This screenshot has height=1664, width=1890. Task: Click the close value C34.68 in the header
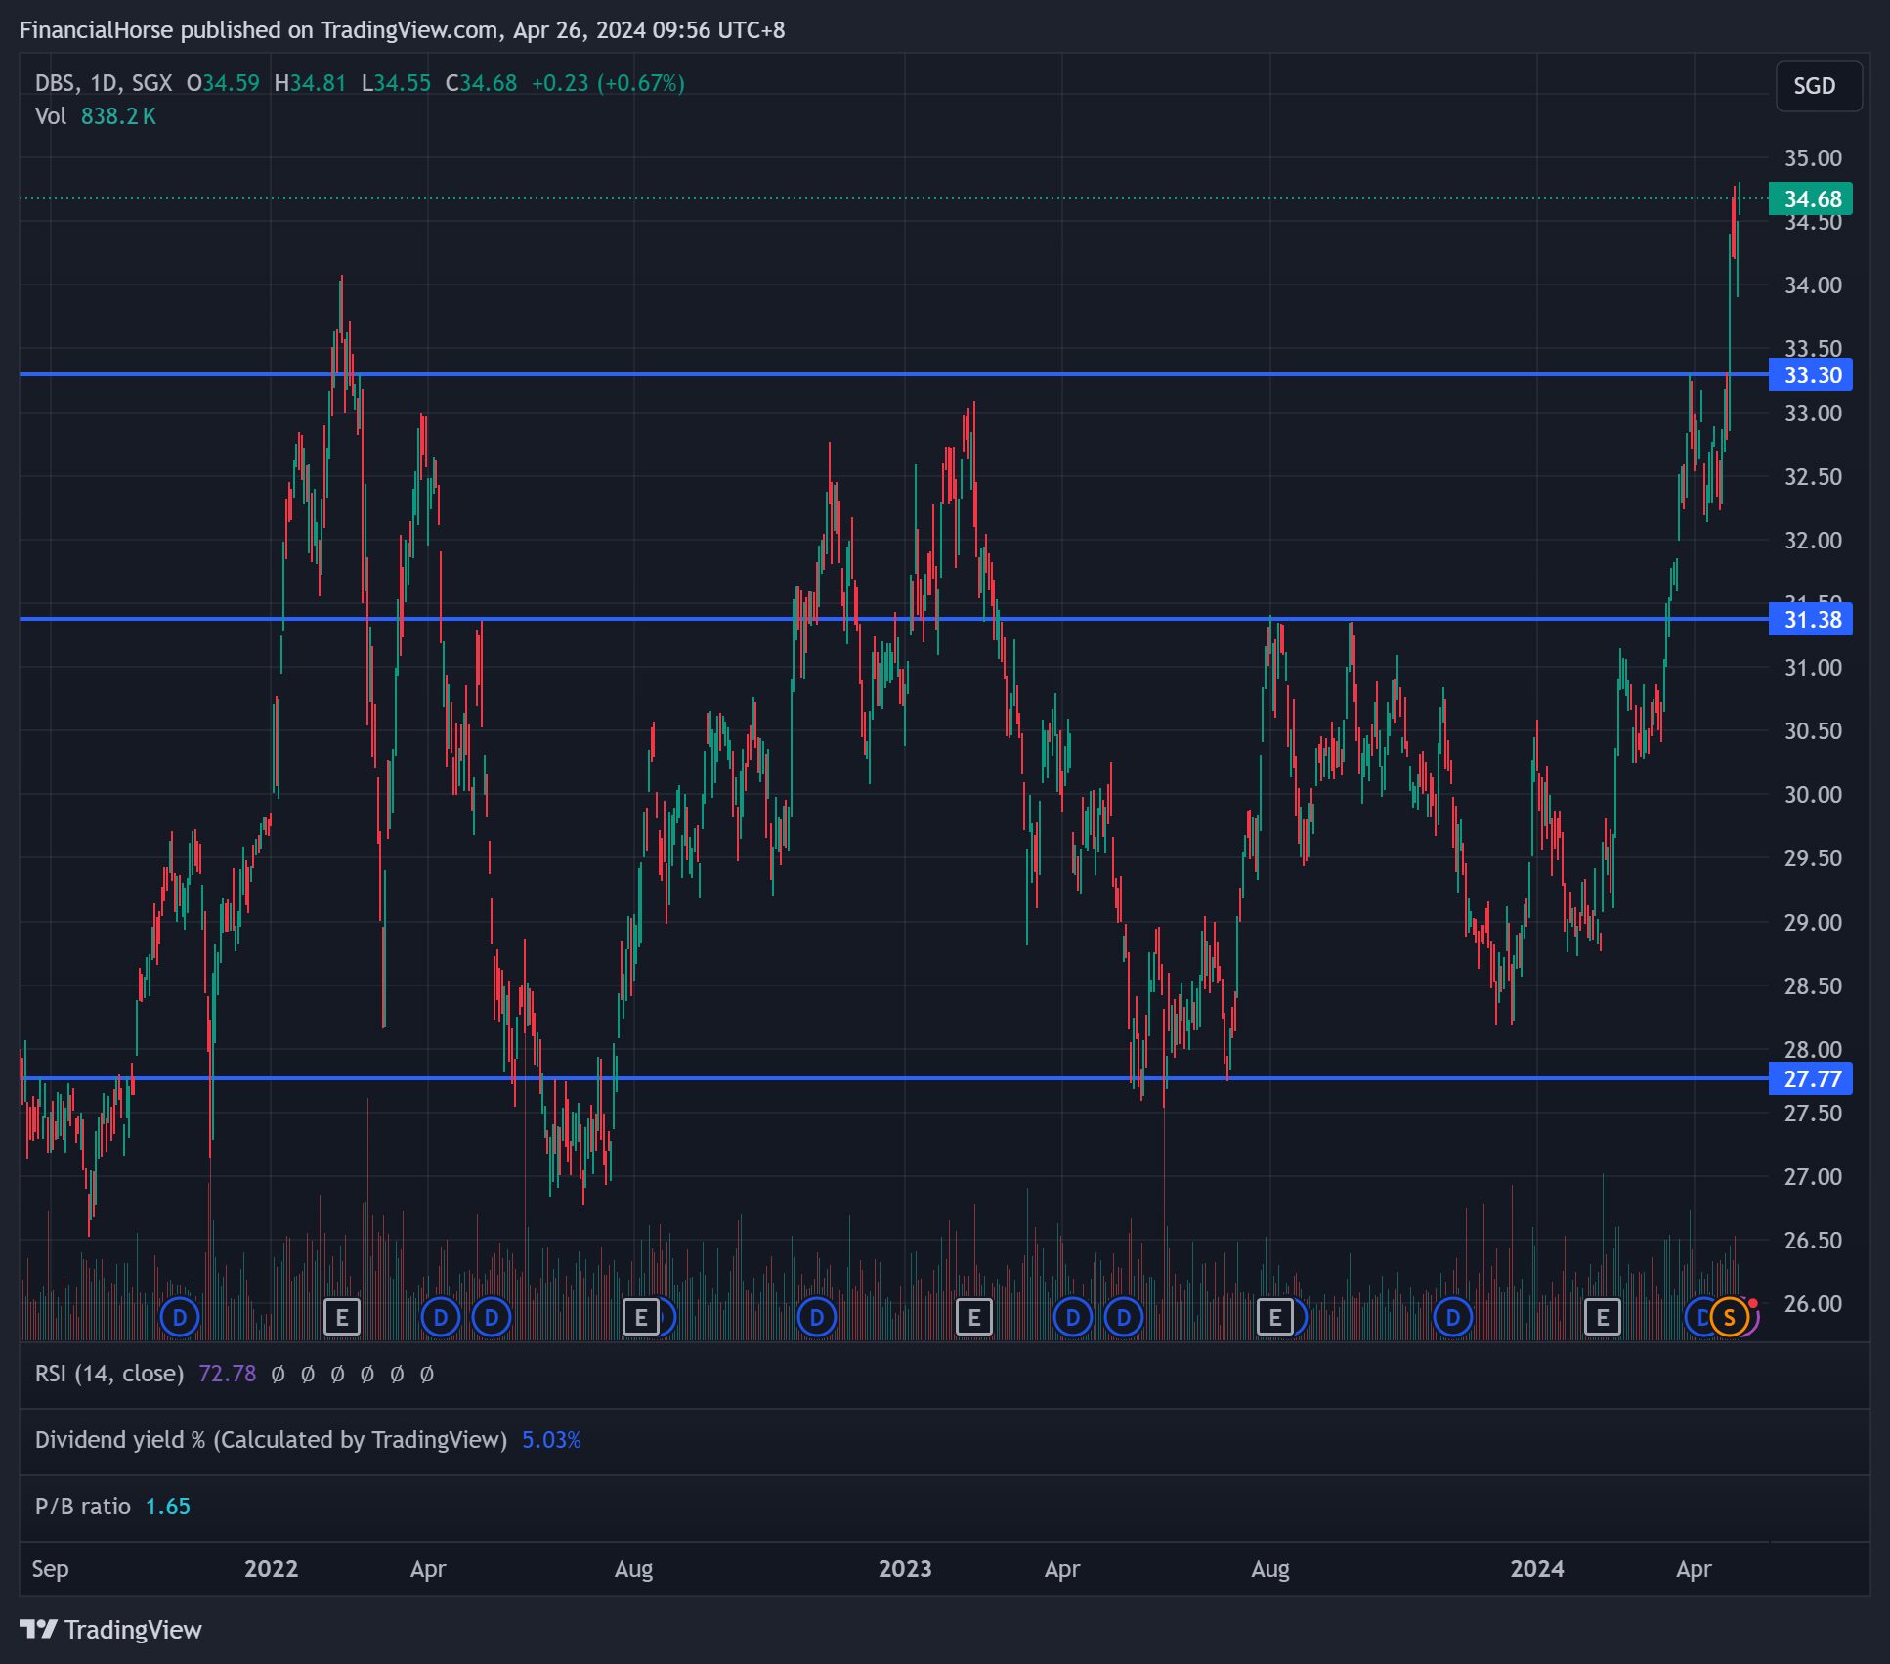(x=481, y=83)
